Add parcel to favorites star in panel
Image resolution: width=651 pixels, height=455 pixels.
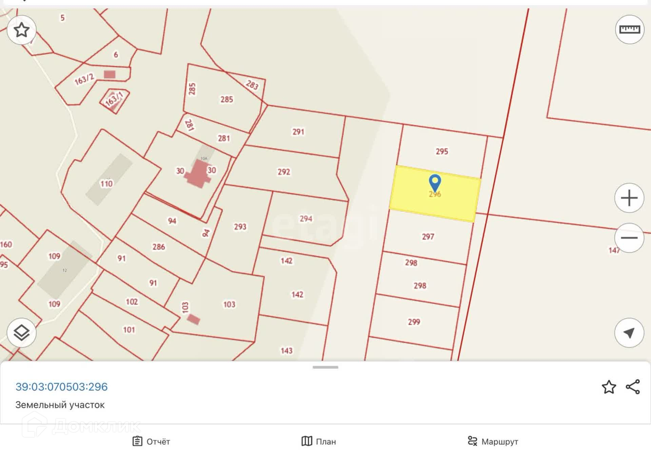(x=609, y=387)
